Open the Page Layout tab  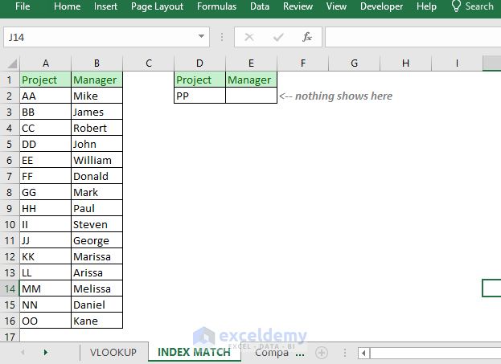coord(157,6)
